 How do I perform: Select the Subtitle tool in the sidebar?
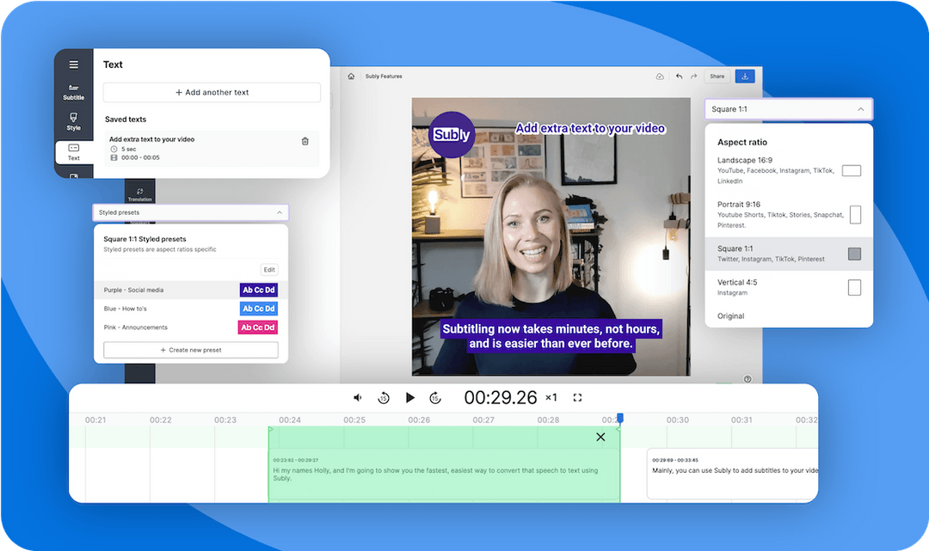click(x=73, y=91)
